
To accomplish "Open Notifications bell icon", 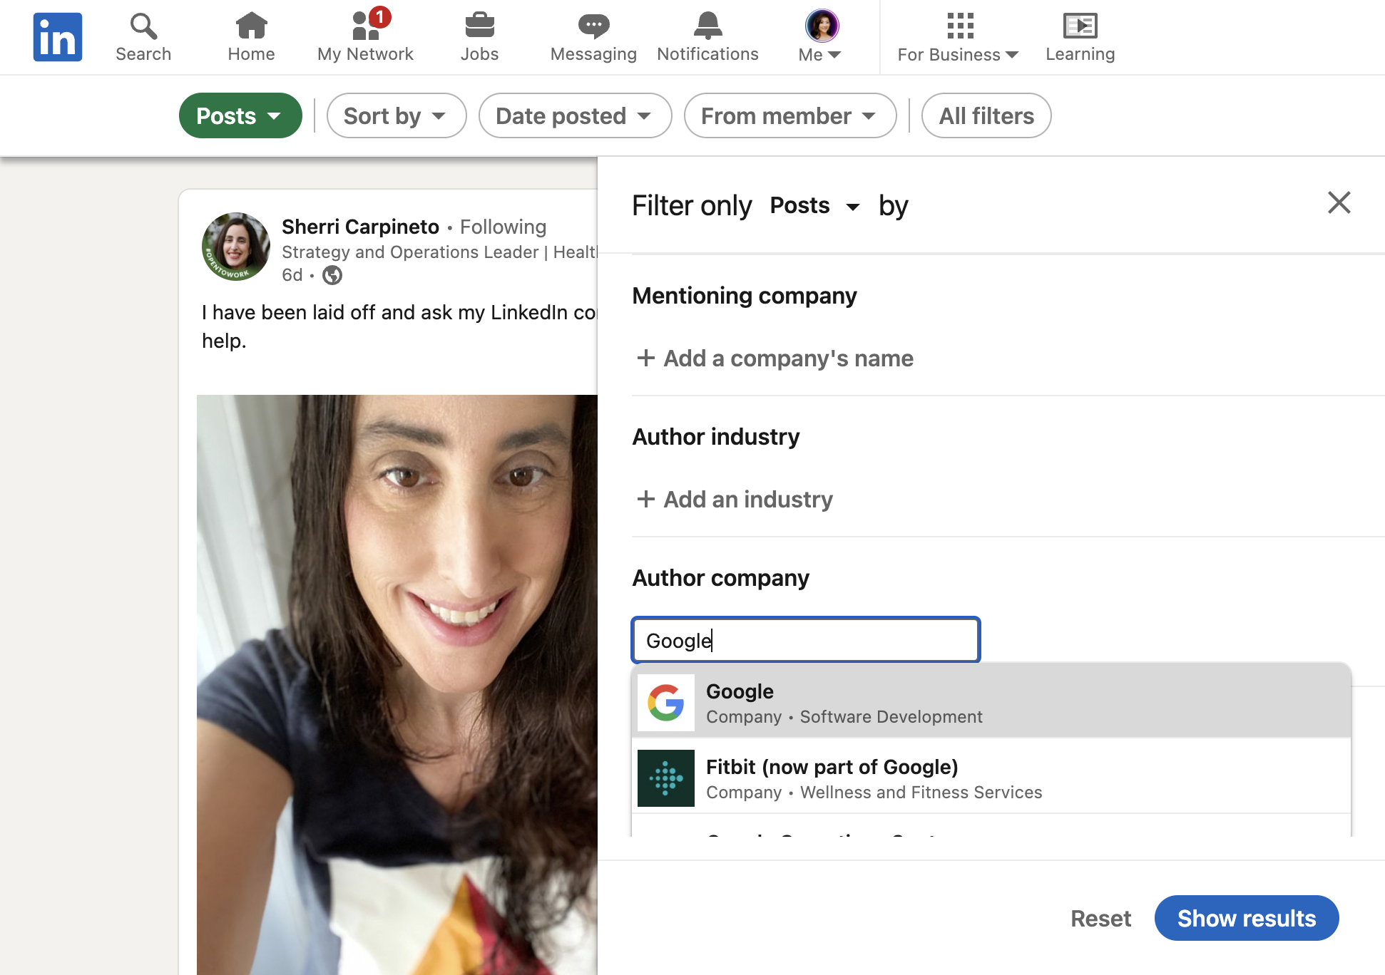I will point(707,26).
